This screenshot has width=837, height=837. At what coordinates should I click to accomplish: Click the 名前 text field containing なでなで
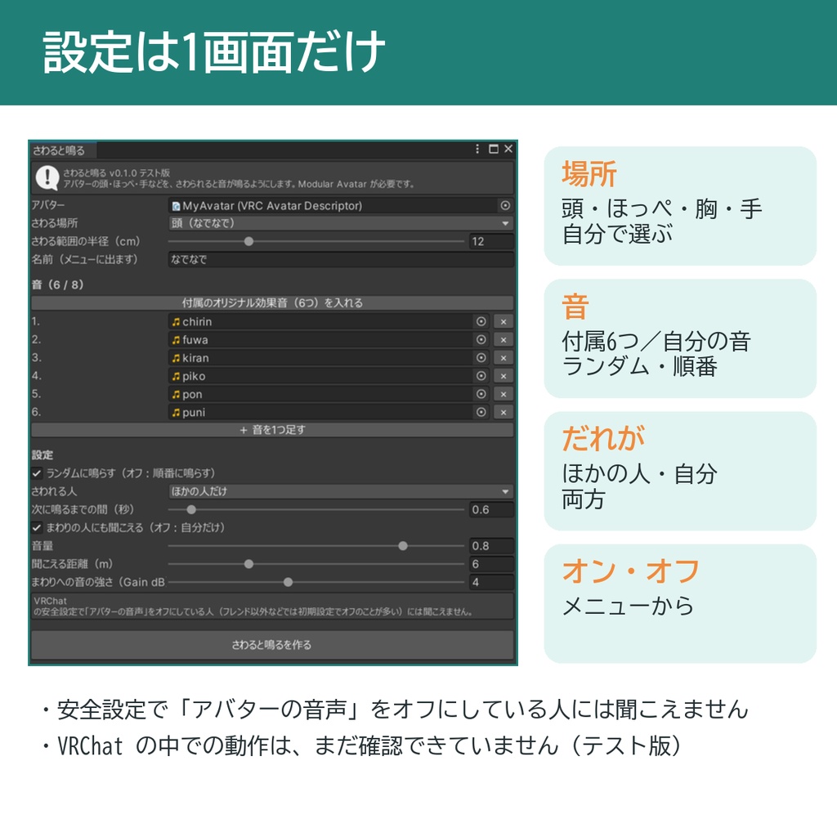[x=341, y=259]
